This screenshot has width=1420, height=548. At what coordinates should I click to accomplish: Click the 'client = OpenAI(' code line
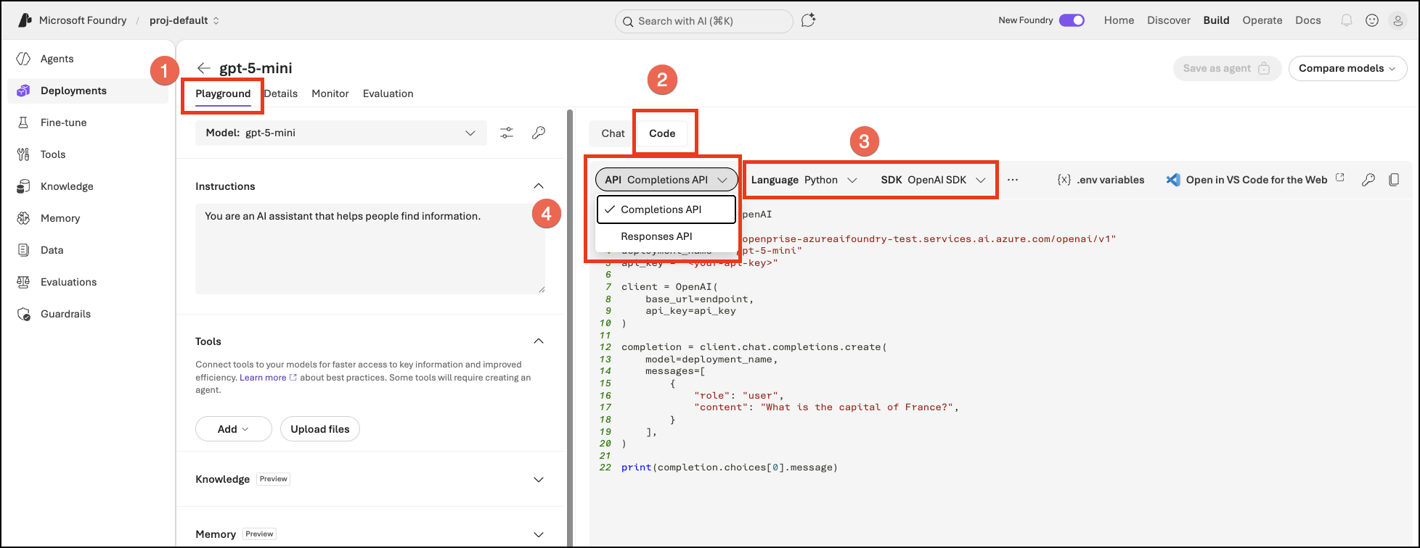(x=669, y=286)
